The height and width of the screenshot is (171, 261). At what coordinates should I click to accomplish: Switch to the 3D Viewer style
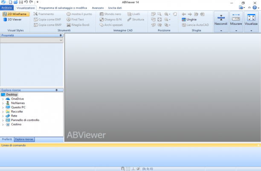click(x=12, y=20)
